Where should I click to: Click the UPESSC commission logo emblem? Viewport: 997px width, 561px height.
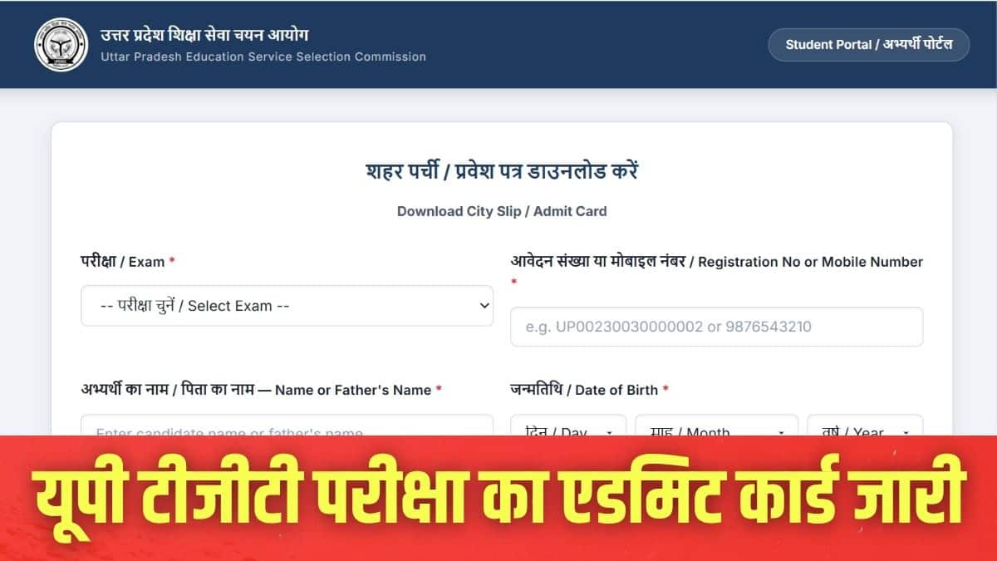[x=61, y=44]
